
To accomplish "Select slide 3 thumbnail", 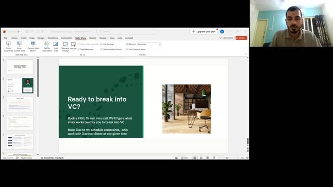I will (20, 104).
